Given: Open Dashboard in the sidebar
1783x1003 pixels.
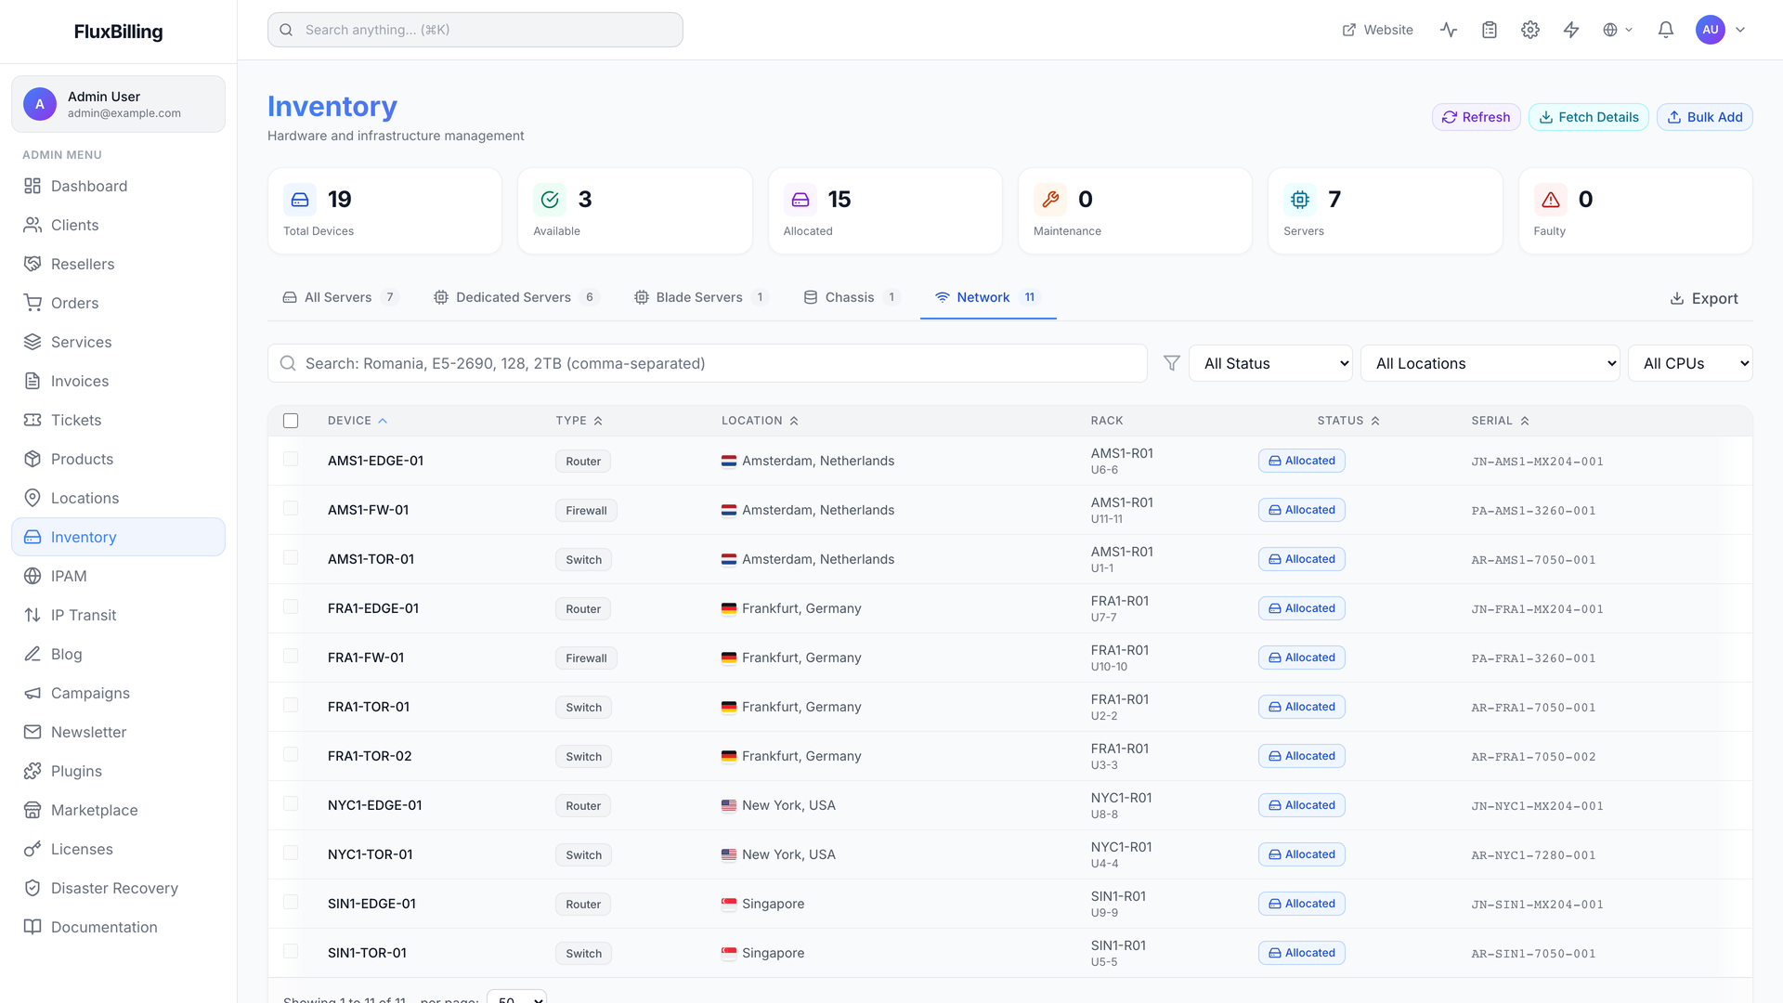Looking at the screenshot, I should (118, 186).
